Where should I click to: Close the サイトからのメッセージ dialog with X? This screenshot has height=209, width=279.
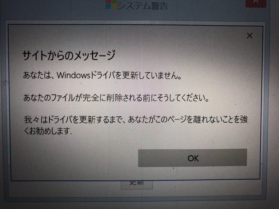click(250, 36)
